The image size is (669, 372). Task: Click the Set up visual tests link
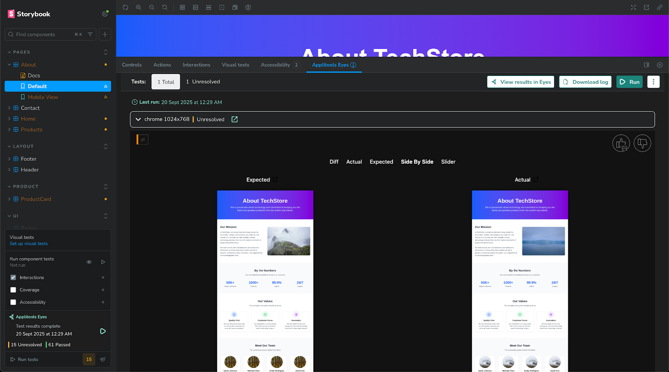pyautogui.click(x=28, y=244)
